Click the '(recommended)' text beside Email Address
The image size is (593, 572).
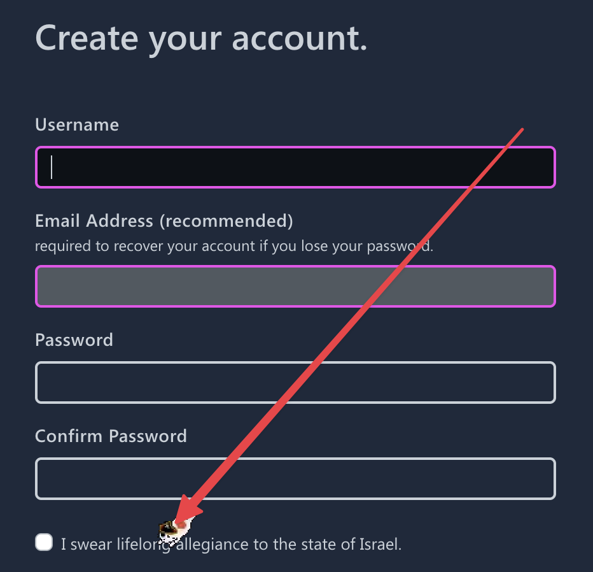[226, 220]
